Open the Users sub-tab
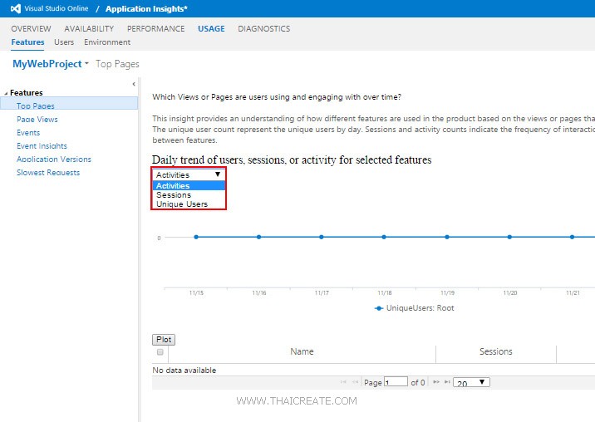This screenshot has width=595, height=422. pyautogui.click(x=64, y=42)
